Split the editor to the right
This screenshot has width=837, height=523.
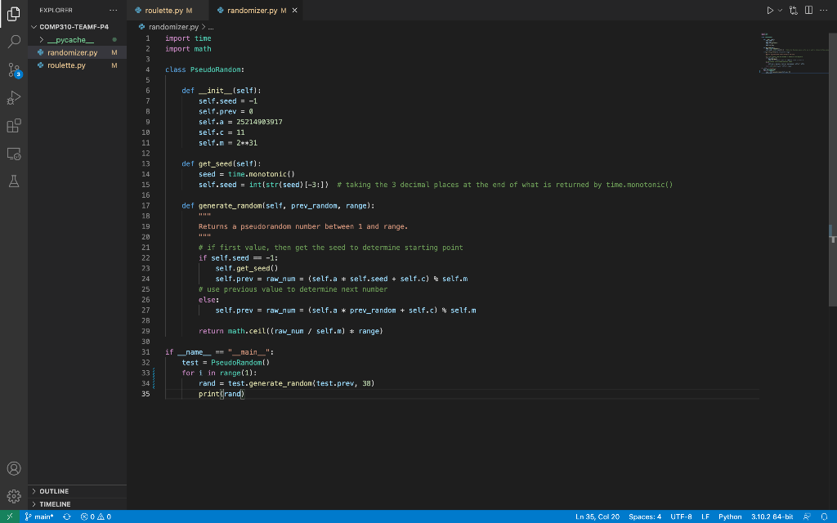click(808, 10)
